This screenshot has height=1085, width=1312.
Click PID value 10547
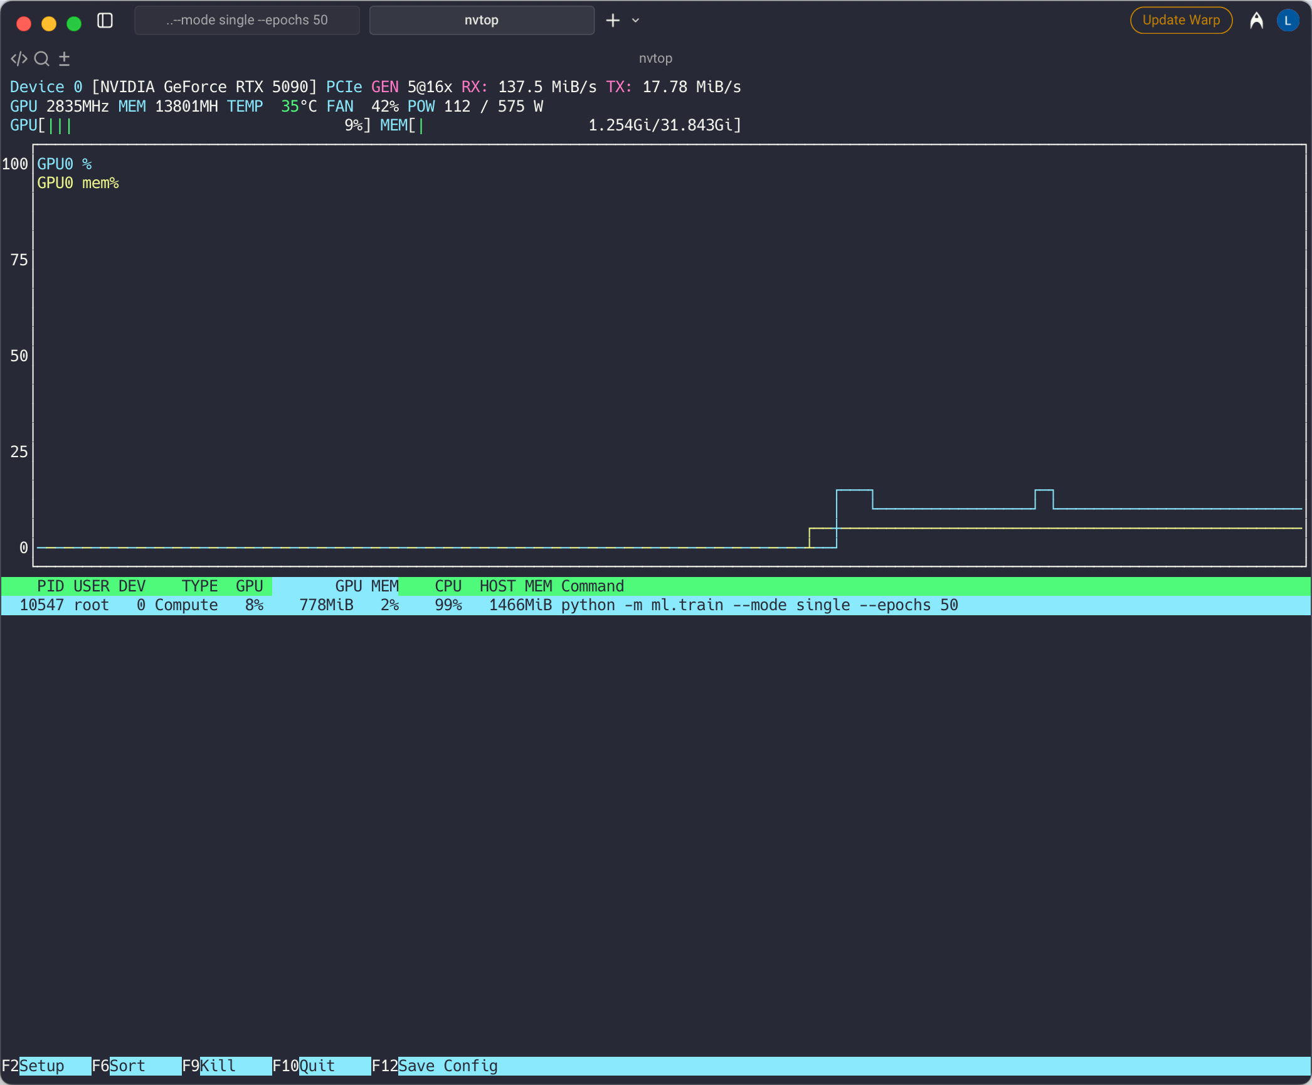coord(42,605)
